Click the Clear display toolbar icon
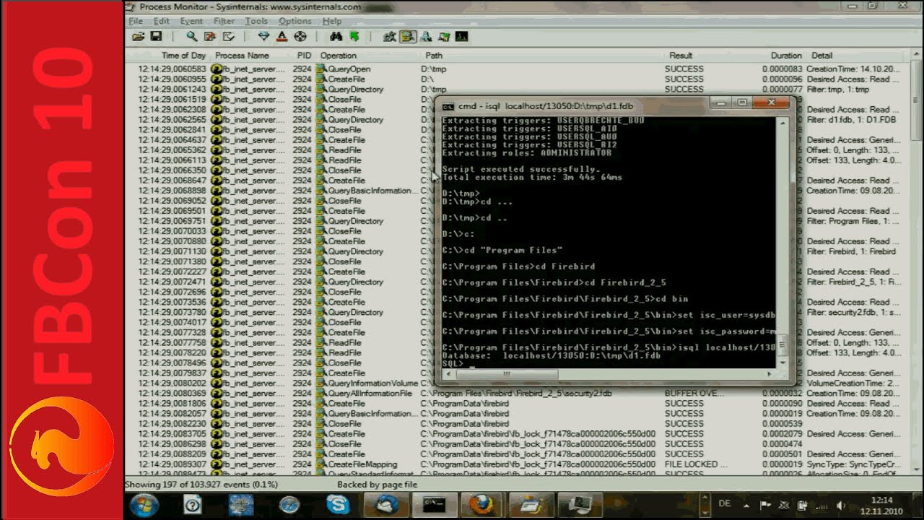The width and height of the screenshot is (924, 520). [228, 36]
